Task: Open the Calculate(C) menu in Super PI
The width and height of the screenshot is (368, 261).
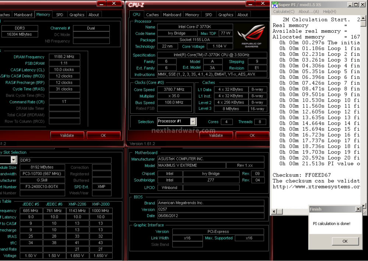Action: [x=283, y=11]
